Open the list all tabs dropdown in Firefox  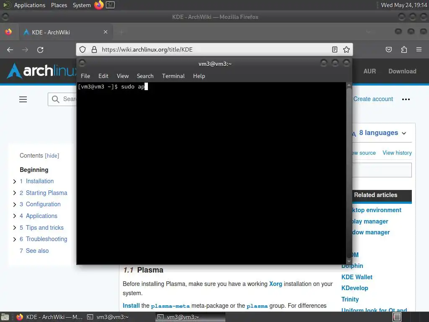click(368, 32)
